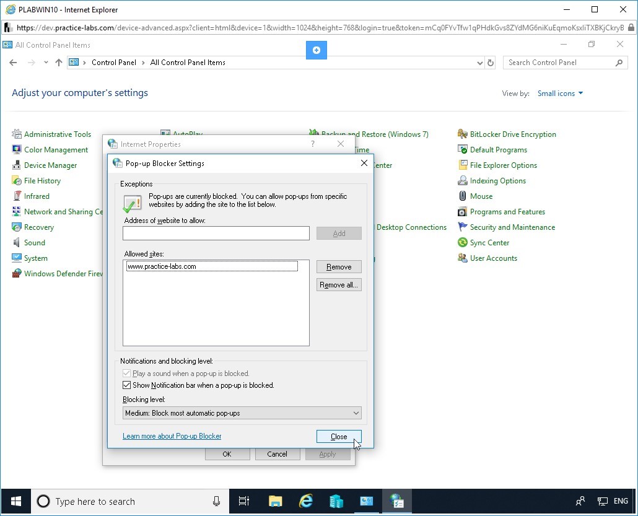Open Internet Explorer from taskbar
Screen dimensions: 638x516
(x=305, y=501)
